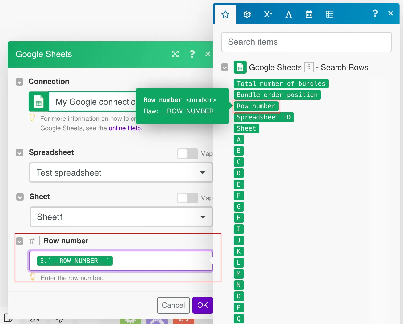This screenshot has width=403, height=324.
Task: Click Google Sheets Search Rows module icon
Action: pos(240,67)
